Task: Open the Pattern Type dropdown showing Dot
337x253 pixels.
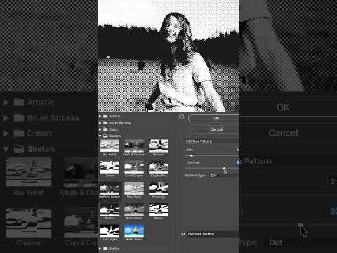Action: [223, 176]
